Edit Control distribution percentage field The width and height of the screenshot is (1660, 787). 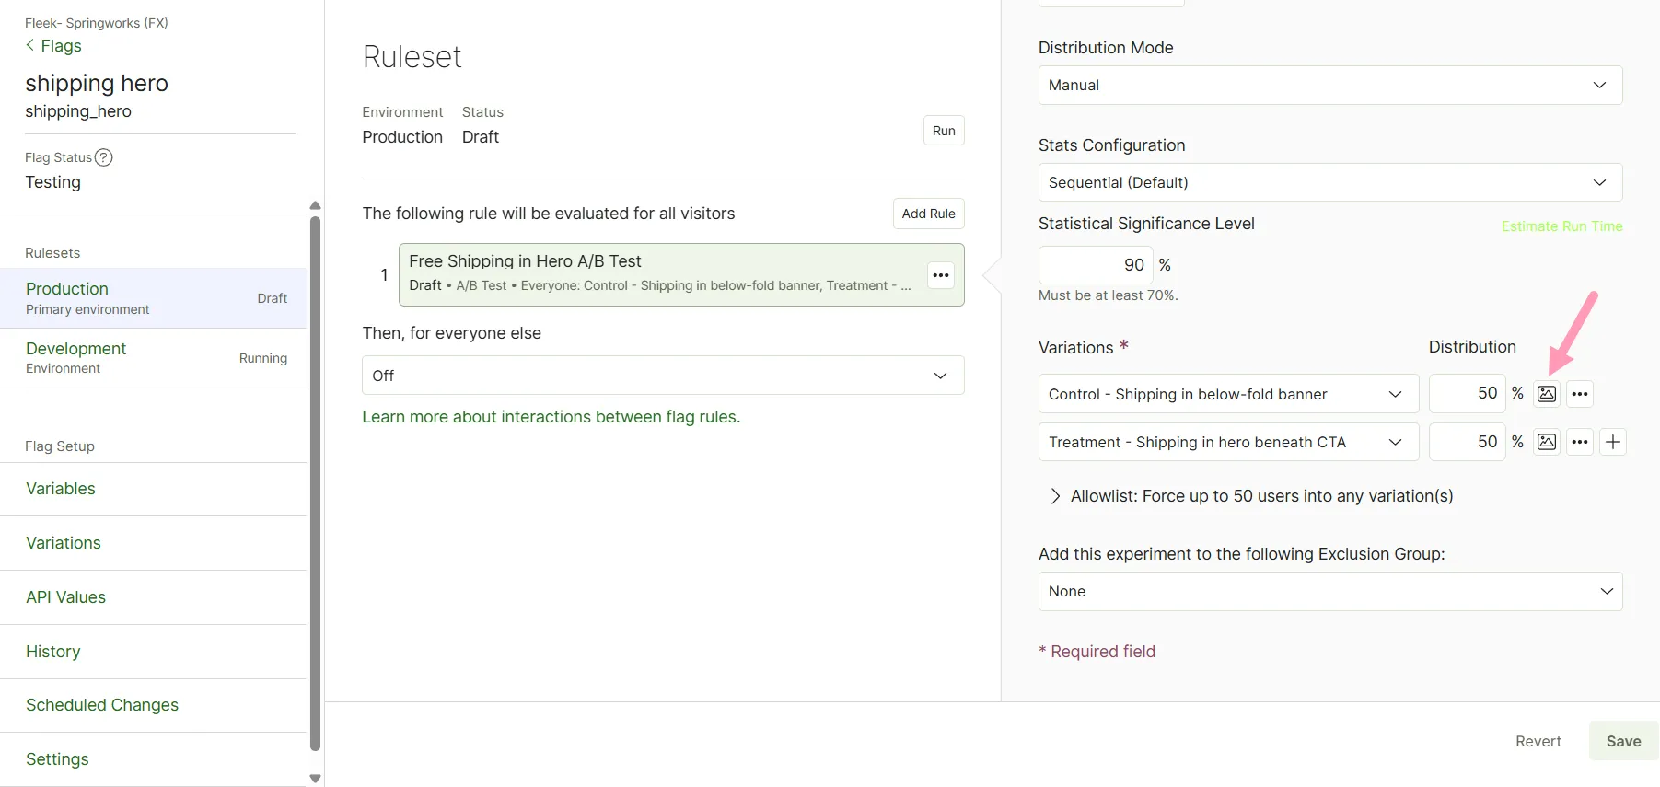click(1467, 393)
